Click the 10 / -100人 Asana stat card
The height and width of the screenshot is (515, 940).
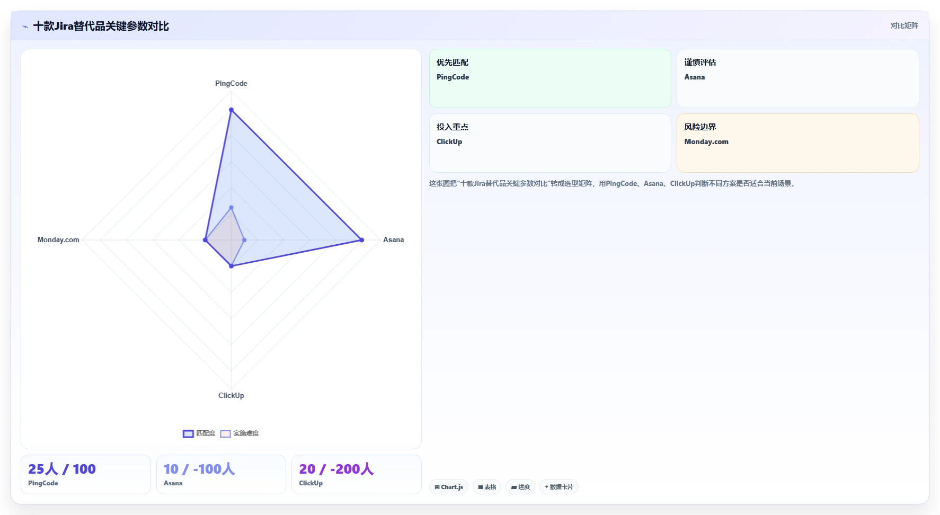221,474
